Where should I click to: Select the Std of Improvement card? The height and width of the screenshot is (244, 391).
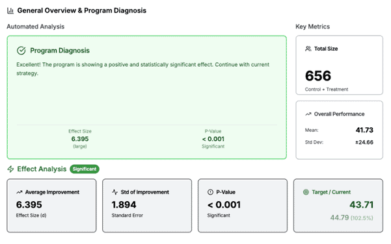[147, 206]
